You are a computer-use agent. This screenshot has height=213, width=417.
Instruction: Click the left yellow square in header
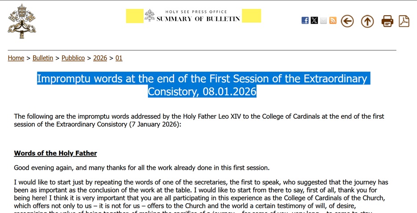click(134, 16)
